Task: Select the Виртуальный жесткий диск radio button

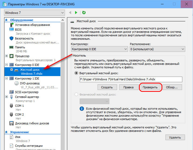Action: click(76, 73)
